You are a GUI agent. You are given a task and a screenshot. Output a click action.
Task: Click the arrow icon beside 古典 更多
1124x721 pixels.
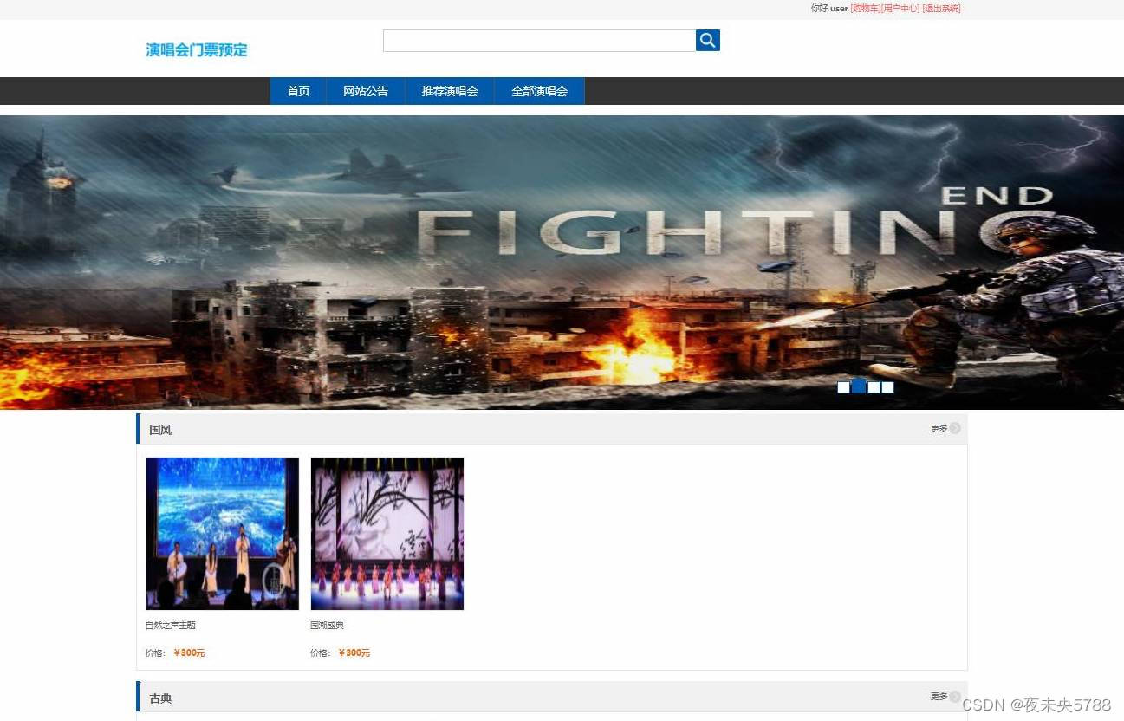(x=955, y=696)
